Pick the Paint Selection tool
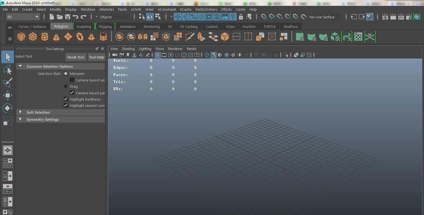Image resolution: width=424 pixels, height=215 pixels. (7, 82)
